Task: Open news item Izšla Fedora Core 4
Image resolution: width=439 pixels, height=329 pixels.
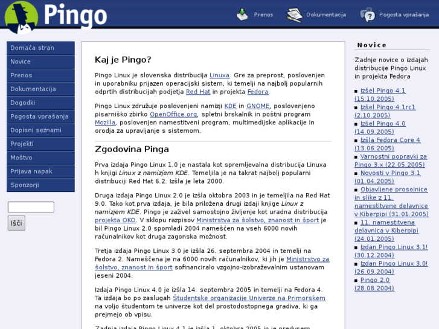Action: tap(390, 140)
